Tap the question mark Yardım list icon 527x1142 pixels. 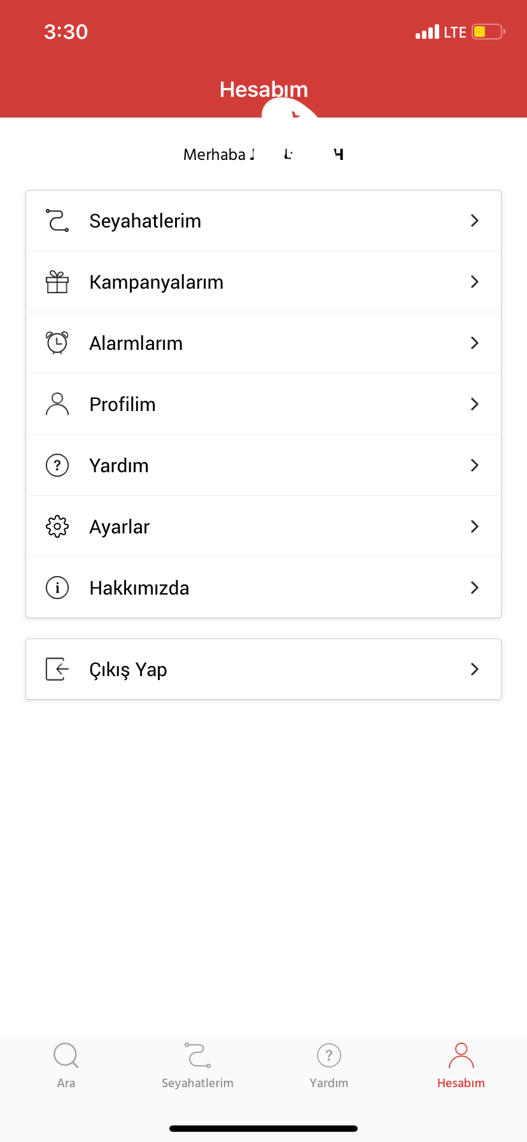point(57,465)
